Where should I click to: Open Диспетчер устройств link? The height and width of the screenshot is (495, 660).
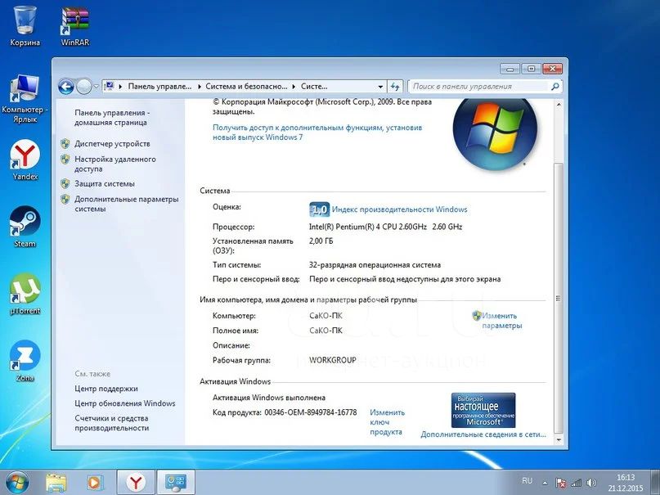tap(112, 143)
